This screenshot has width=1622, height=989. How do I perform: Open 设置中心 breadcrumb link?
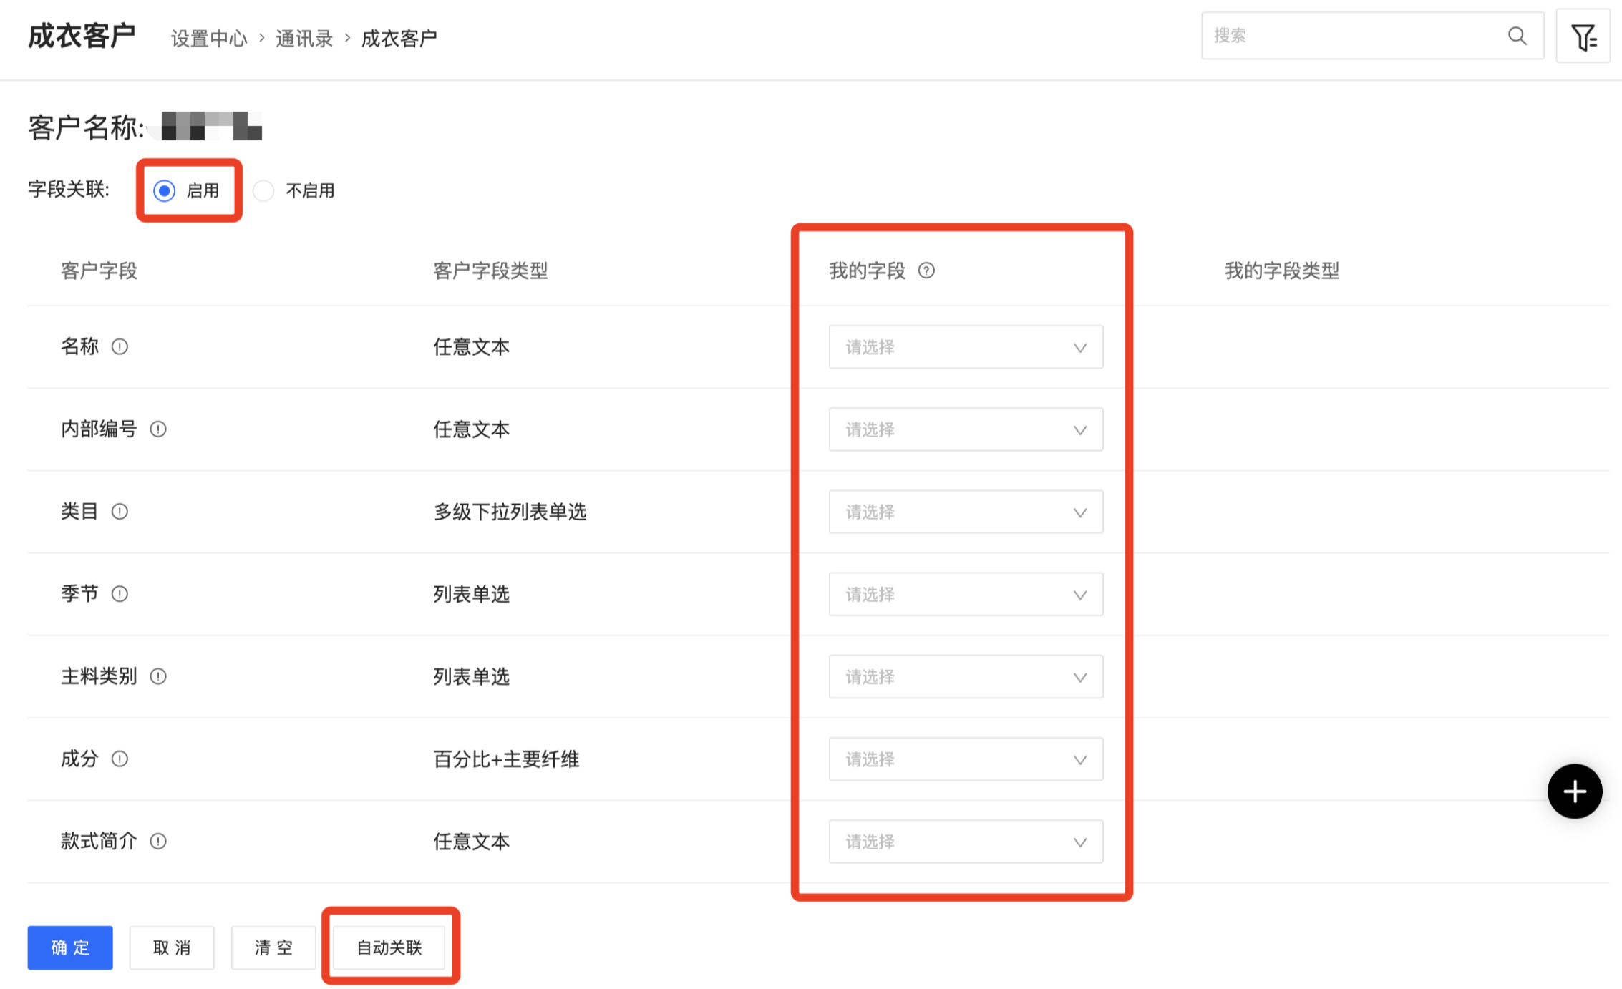208,39
